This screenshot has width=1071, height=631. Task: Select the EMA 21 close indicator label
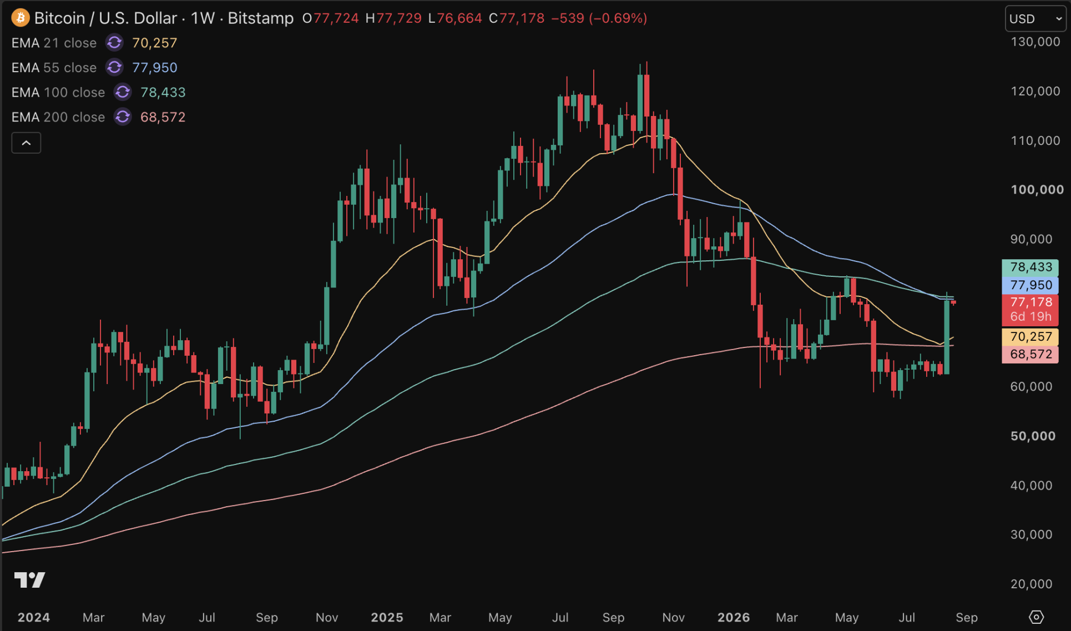[x=54, y=43]
